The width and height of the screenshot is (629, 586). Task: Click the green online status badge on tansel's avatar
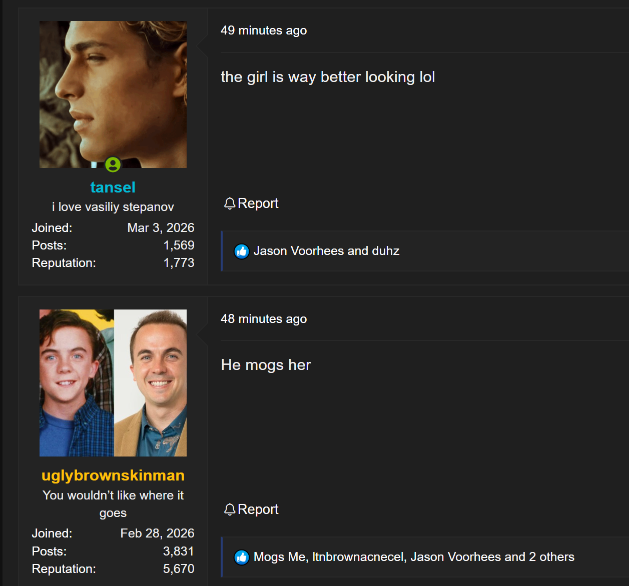[113, 164]
